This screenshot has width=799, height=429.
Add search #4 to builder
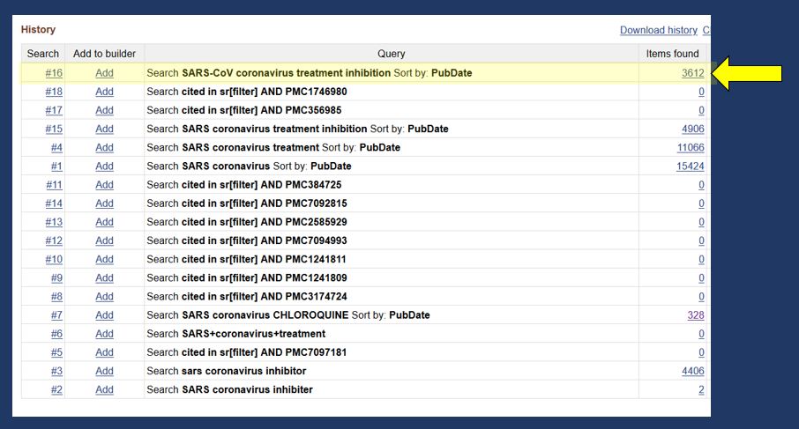pyautogui.click(x=104, y=147)
